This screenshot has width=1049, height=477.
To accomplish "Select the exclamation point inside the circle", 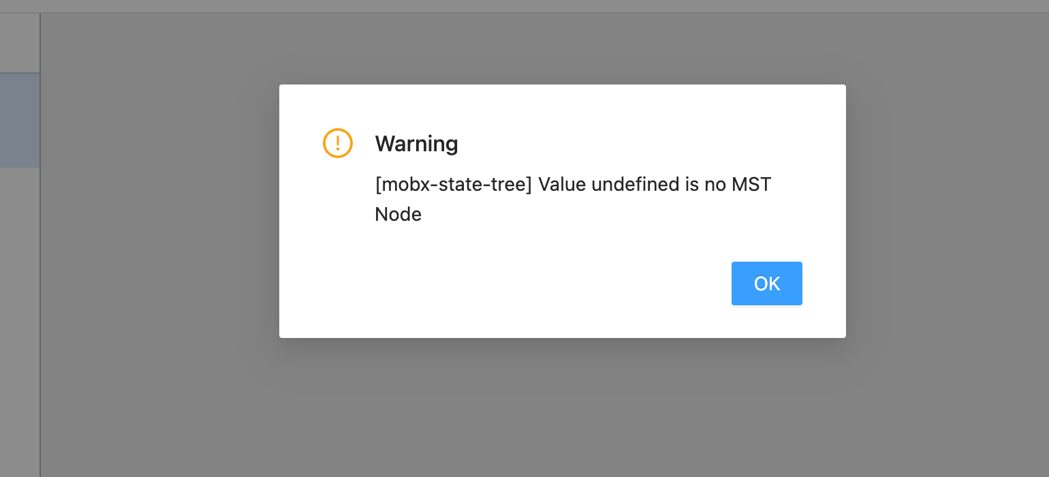I will tap(338, 143).
